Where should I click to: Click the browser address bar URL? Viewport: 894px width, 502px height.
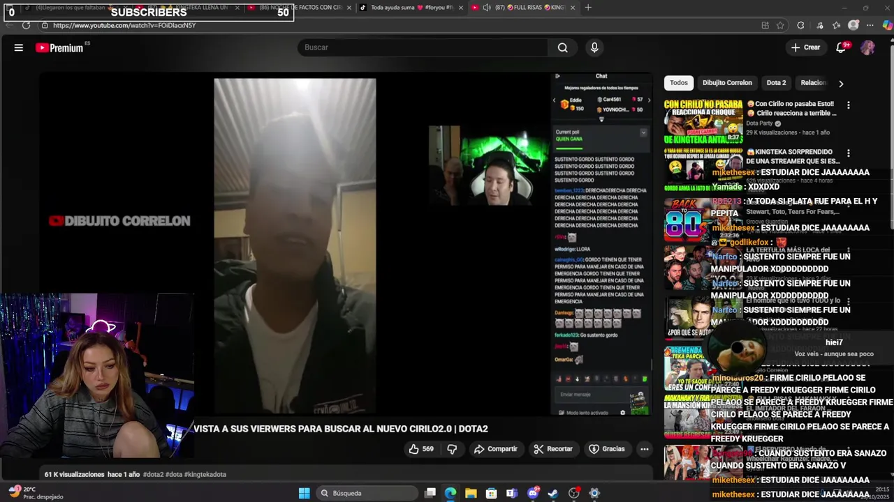(x=124, y=25)
